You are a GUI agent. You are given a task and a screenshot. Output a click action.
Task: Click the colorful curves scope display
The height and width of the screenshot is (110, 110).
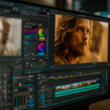[x=31, y=33]
